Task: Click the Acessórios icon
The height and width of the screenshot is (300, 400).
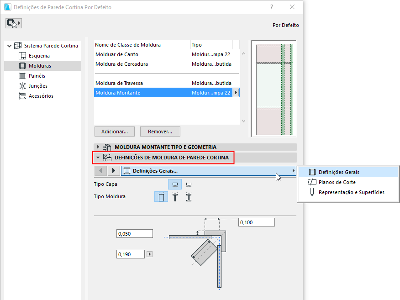Action: (22, 96)
